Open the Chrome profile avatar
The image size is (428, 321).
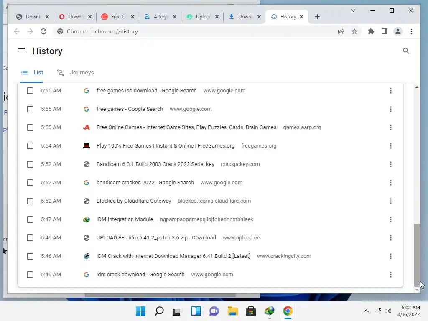(398, 31)
